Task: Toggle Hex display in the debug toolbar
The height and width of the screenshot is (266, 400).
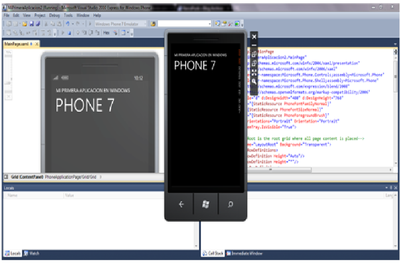Action: pos(107,33)
